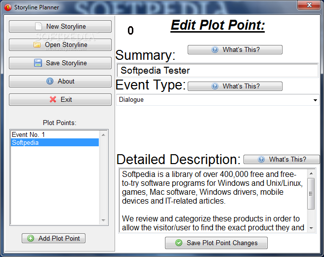The height and width of the screenshot is (257, 324).
Task: Click the Summary field containing Softpedia Tester
Action: [218, 71]
